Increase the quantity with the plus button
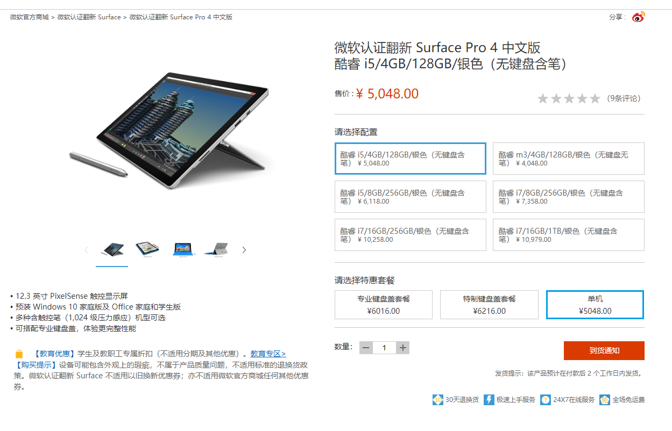The width and height of the screenshot is (672, 431). [x=402, y=348]
